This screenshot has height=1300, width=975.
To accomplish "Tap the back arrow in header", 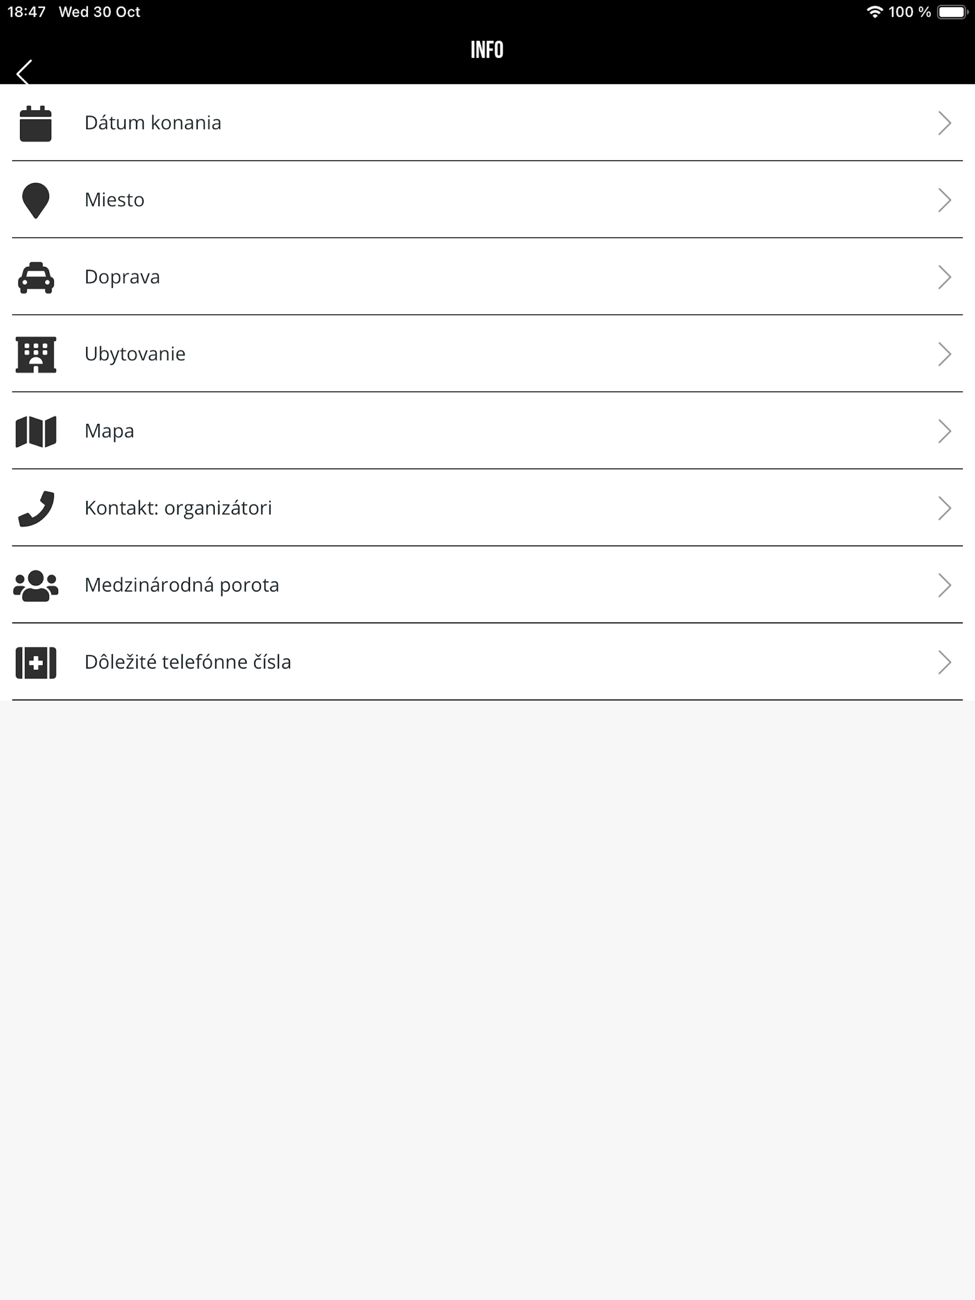I will point(24,72).
